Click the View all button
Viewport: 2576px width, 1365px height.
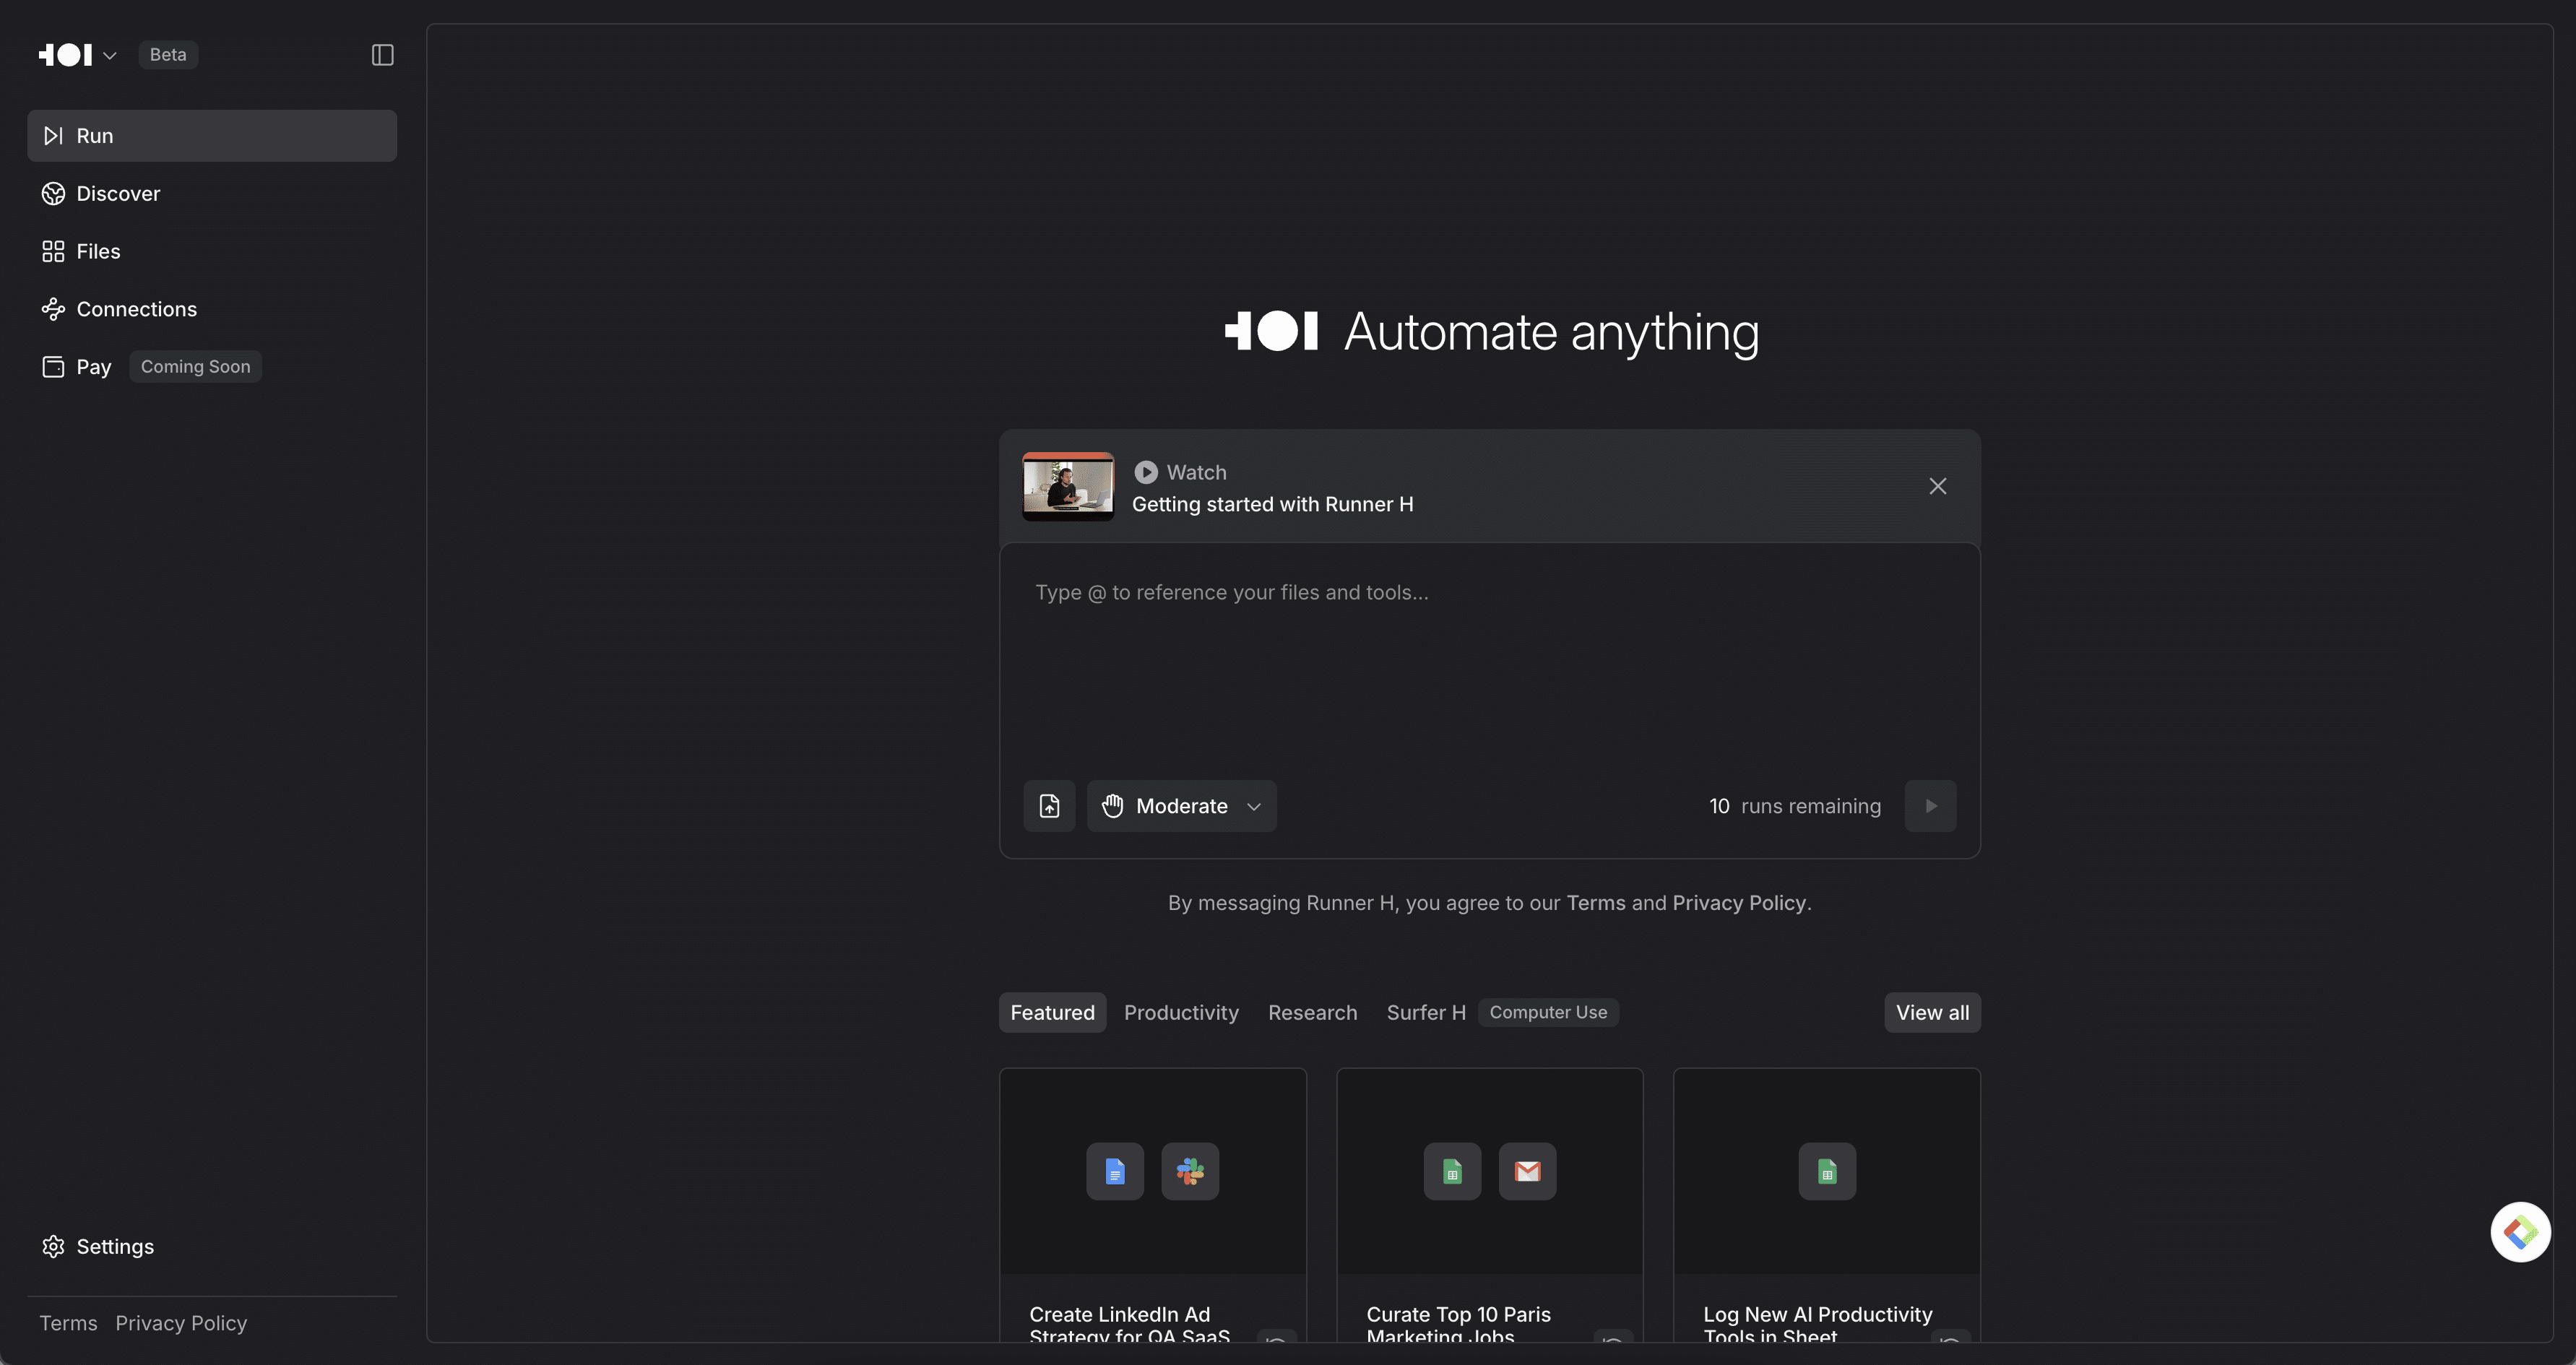[x=1932, y=1013]
